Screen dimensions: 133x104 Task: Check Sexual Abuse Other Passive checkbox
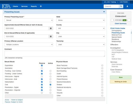coord(42,93)
